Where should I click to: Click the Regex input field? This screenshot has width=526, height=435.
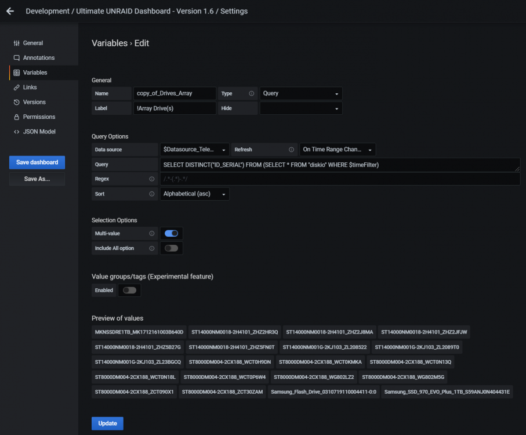[340, 179]
